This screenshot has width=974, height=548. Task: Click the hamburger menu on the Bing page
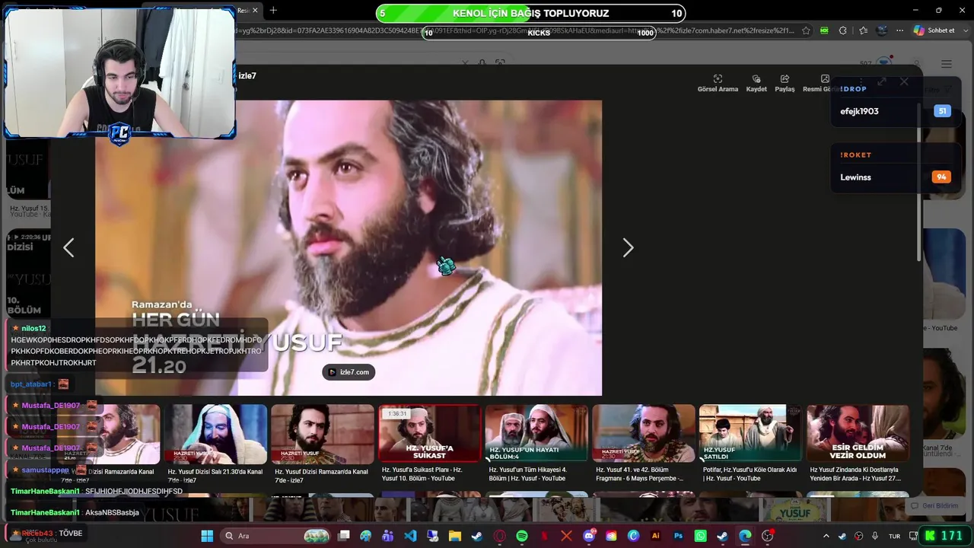(946, 64)
